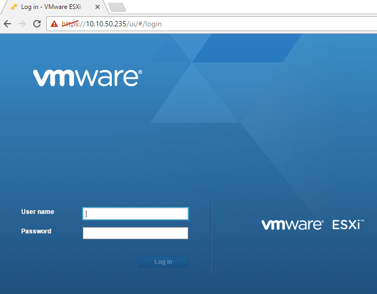Click the 'vmware ESXi' product logo
Screen dimensions: 377x294
point(313,224)
